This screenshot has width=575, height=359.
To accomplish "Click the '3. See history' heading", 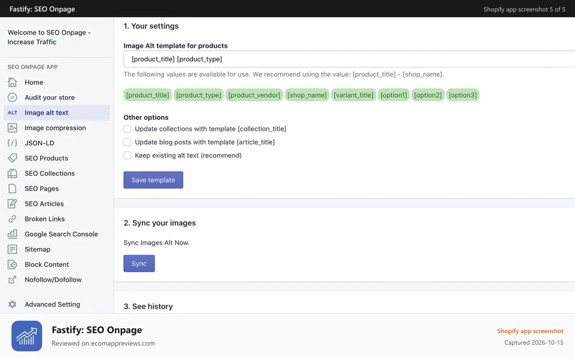I will 148,306.
